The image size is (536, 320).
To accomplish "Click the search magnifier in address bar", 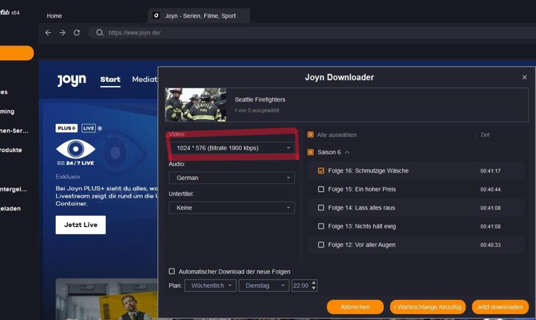I will [x=100, y=33].
